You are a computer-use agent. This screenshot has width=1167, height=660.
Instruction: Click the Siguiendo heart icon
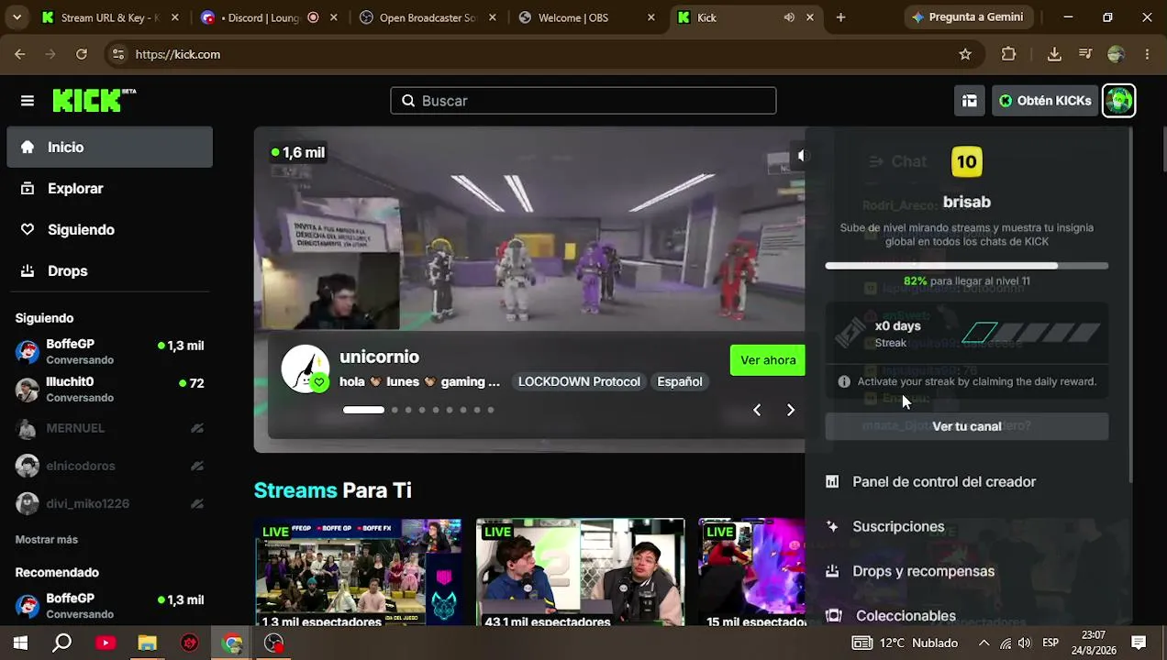coord(28,229)
